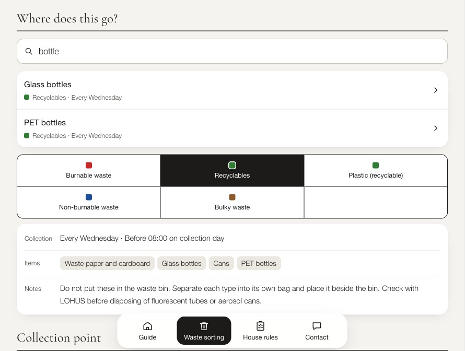
Task: Click green Plastic (recyclable) color square
Action: pyautogui.click(x=376, y=165)
